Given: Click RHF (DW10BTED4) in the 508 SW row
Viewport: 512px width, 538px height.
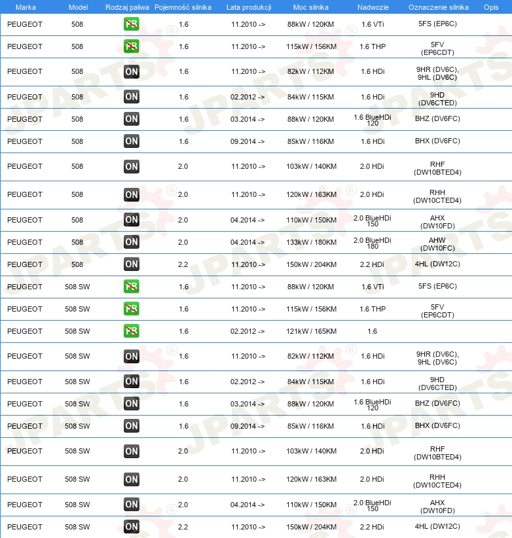Looking at the screenshot, I should [x=437, y=453].
